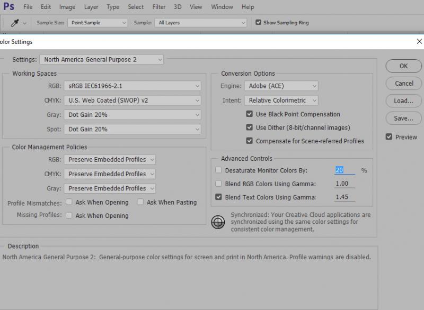The image size is (424, 310).
Task: Click the Working Spaces group label
Action: click(34, 73)
